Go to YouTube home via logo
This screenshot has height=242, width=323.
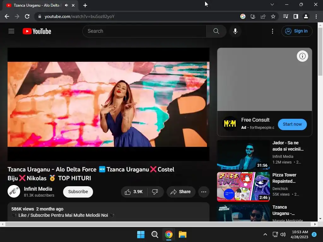click(37, 31)
